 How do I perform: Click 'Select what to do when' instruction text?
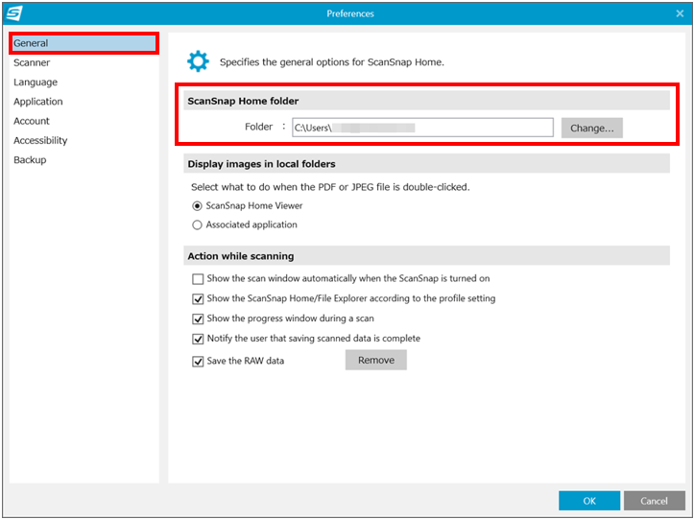point(330,187)
